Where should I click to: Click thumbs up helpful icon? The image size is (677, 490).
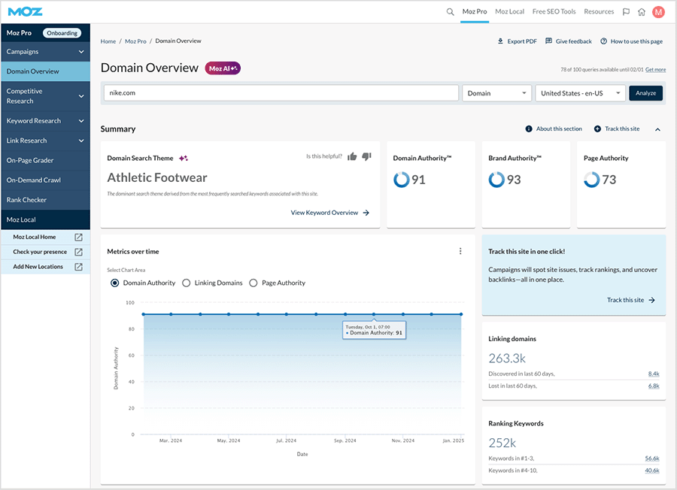click(x=352, y=156)
